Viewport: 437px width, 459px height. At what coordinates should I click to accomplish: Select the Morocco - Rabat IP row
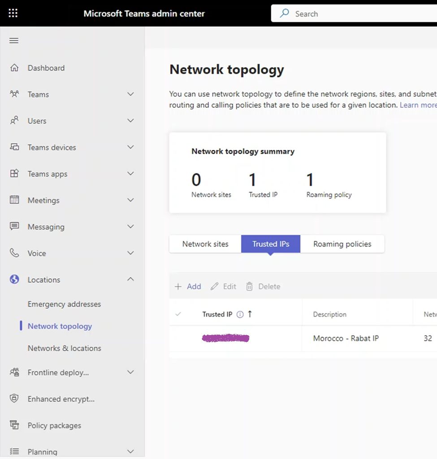(x=346, y=338)
